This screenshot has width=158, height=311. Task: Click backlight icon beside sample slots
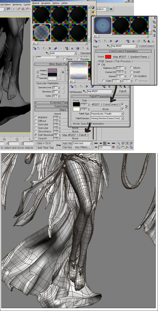[93, 12]
